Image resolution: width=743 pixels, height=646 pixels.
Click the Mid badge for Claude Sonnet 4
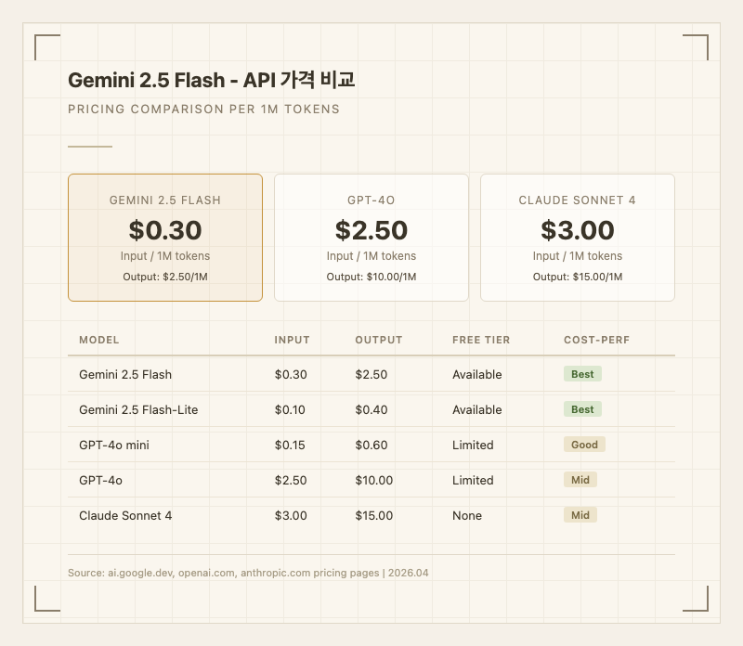point(580,515)
